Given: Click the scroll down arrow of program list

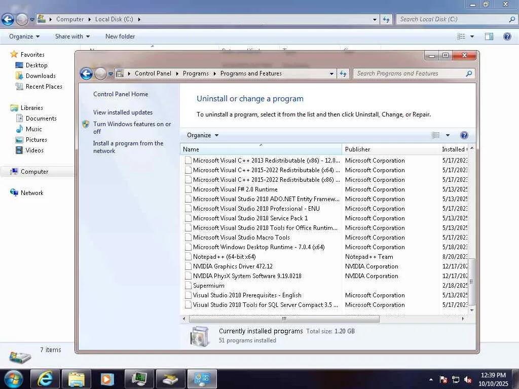Looking at the screenshot, I should point(472,310).
